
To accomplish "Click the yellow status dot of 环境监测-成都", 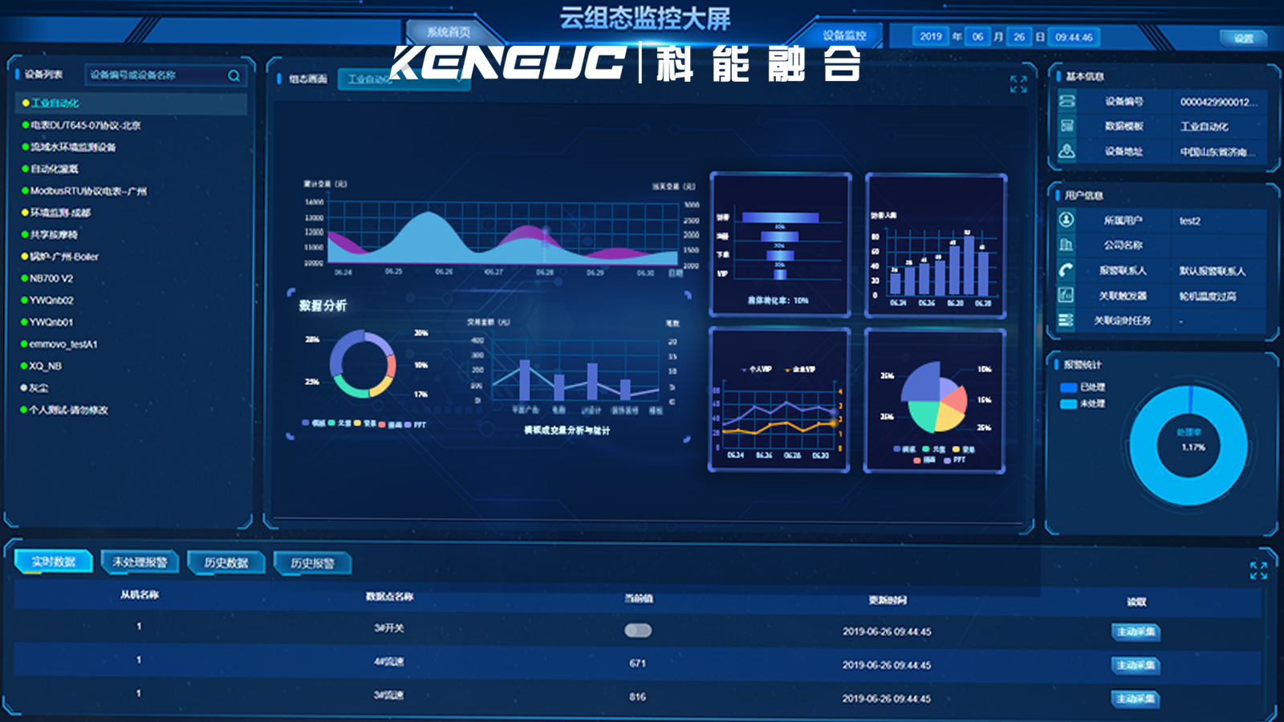I will 25,213.
